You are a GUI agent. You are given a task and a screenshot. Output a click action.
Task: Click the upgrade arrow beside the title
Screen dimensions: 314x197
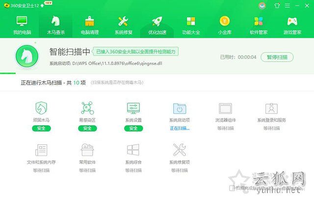pyautogui.click(x=42, y=5)
